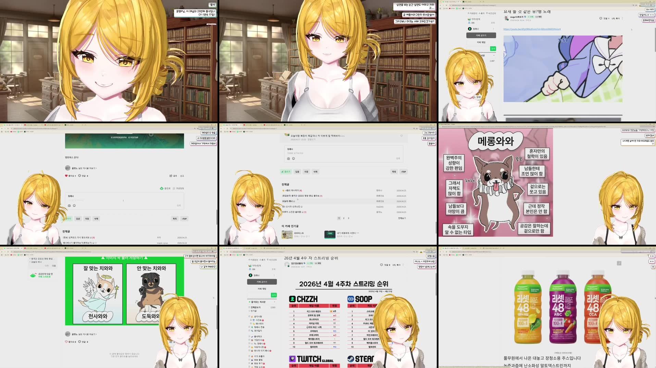
Task: Click the 목록 button in HYPERGRYPH post frame
Action: 175,218
